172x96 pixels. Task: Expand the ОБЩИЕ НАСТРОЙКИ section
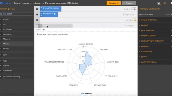155,20
